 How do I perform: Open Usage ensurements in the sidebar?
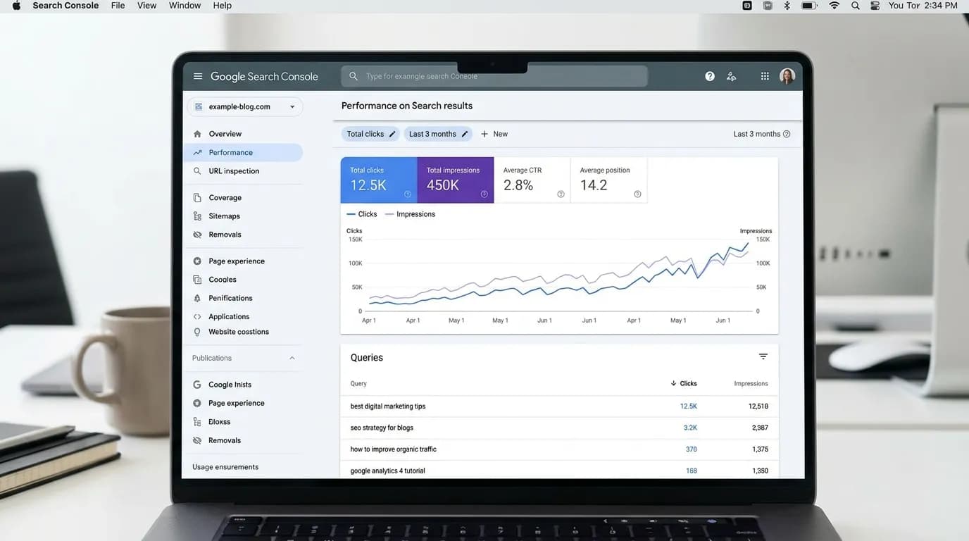225,467
